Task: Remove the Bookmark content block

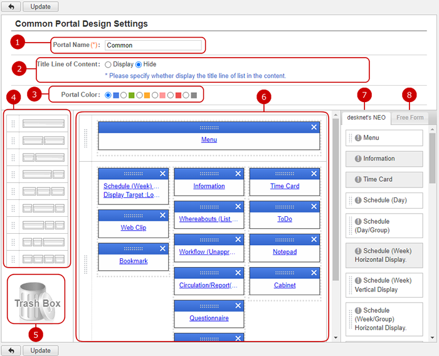Action: coord(162,249)
